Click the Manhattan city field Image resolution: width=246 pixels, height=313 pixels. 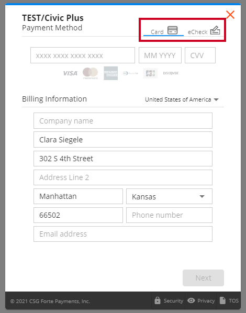coord(78,196)
